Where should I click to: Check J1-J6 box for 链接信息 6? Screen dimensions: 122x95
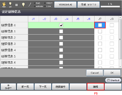point(61,62)
